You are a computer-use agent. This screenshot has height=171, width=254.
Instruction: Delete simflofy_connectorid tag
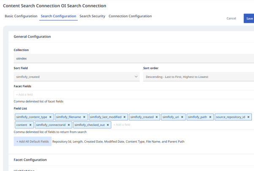point(68,125)
